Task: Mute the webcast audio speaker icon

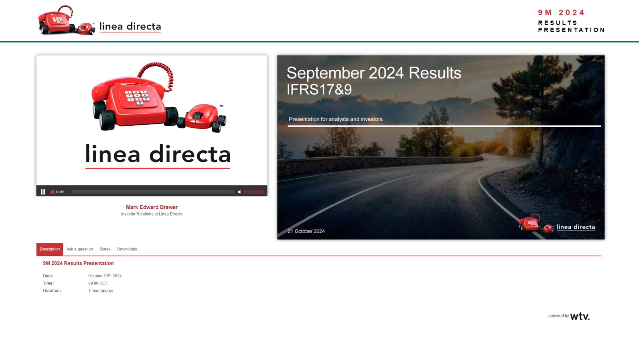Action: (239, 192)
